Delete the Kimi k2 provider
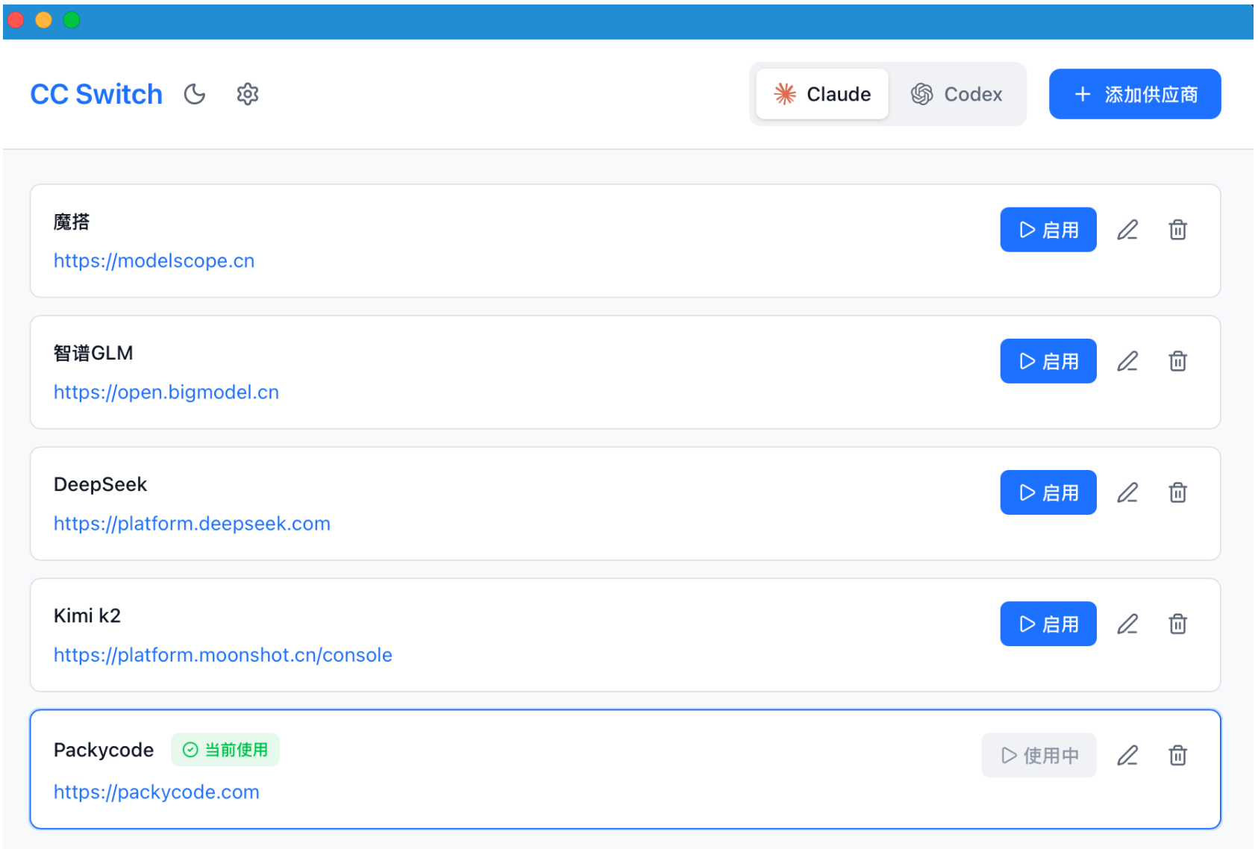1258x849 pixels. pos(1178,624)
